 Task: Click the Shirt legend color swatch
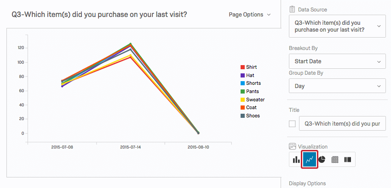242,67
